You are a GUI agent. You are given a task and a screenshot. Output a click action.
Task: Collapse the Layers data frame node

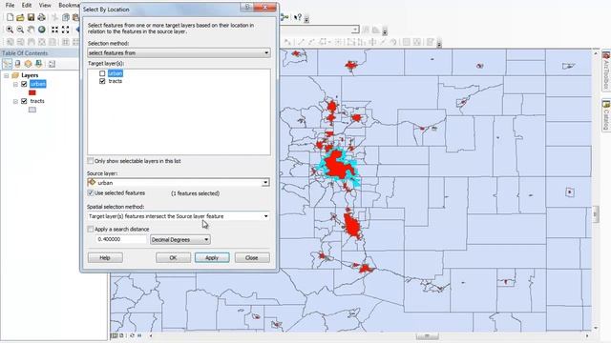click(7, 75)
